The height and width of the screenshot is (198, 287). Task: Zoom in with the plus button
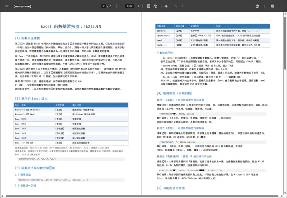tap(138, 6)
